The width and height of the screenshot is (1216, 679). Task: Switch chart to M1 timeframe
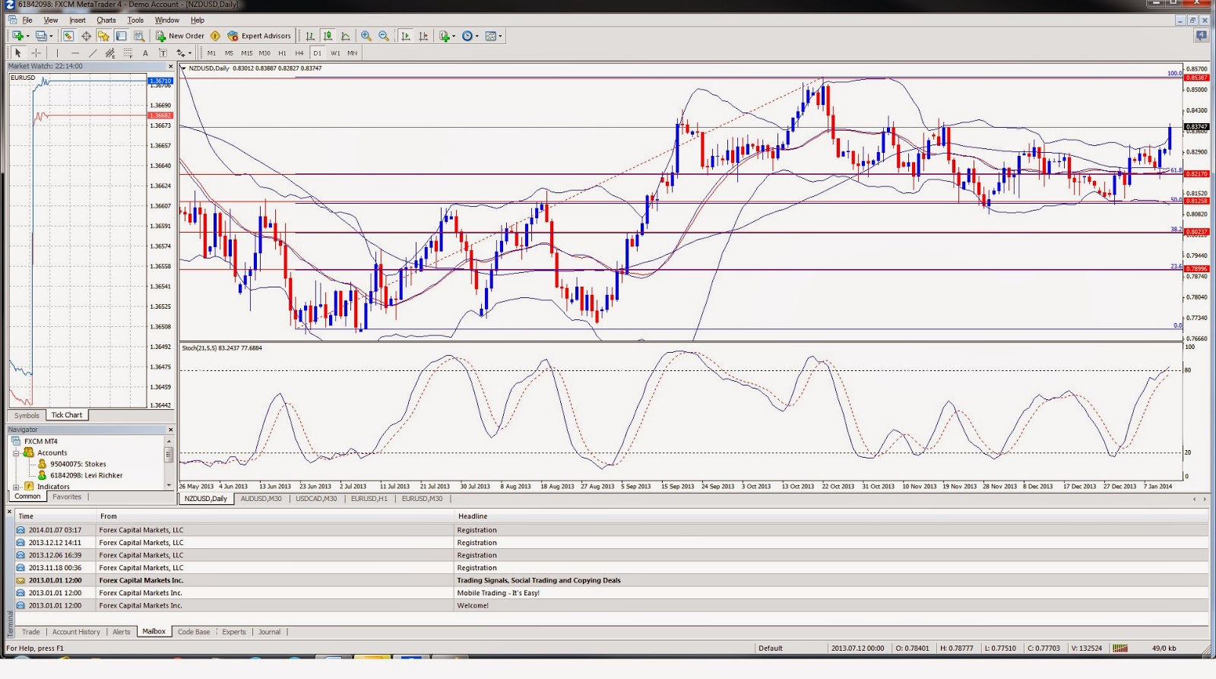coord(211,53)
